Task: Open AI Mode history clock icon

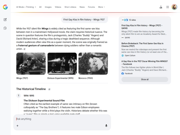Action: pos(5,28)
